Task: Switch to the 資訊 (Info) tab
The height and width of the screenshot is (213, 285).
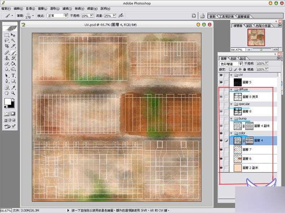Action: pyautogui.click(x=249, y=26)
